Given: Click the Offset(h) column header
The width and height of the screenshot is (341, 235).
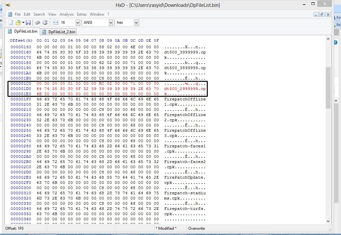Looking at the screenshot, I should [21, 40].
